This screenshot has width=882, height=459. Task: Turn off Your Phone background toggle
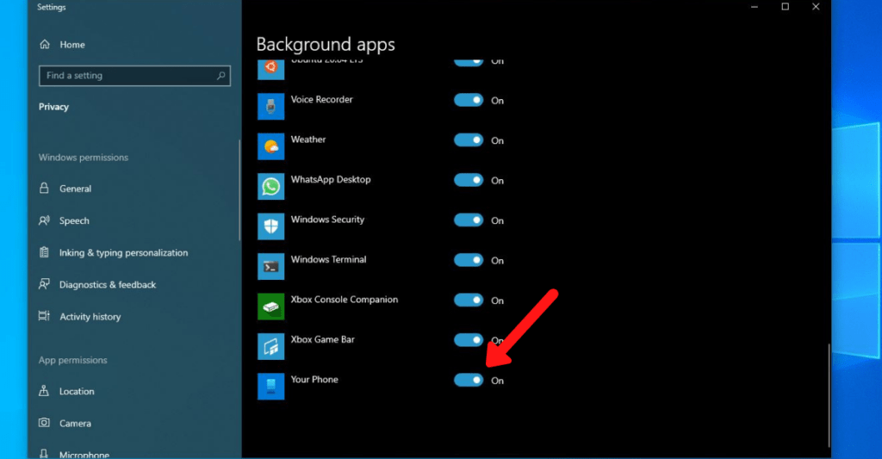pyautogui.click(x=469, y=381)
